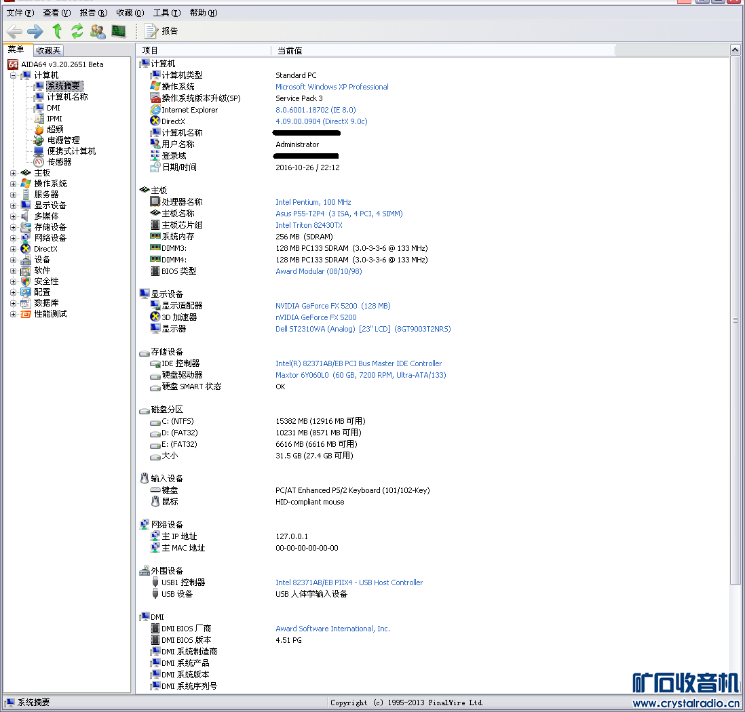This screenshot has height=712, width=745.
Task: Open the users manager toolbar icon
Action: (x=98, y=31)
